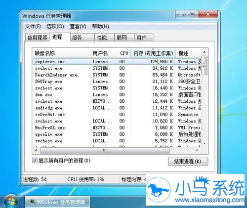
Task: Click the horizontal scrollbar thumb
Action: point(105,150)
